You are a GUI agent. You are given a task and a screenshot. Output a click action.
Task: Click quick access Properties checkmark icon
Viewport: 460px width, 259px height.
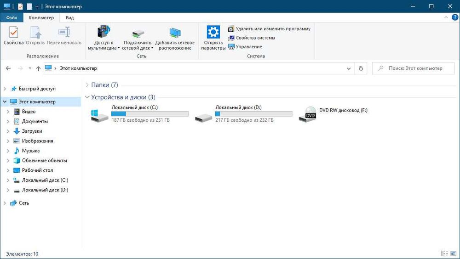click(20, 6)
